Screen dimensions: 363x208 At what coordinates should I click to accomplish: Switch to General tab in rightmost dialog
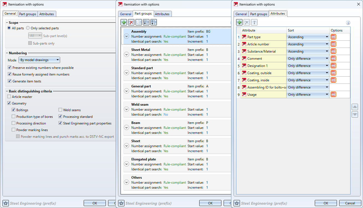tap(241, 14)
